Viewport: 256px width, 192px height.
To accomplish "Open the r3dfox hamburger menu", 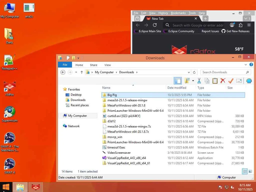I will click(249, 25).
